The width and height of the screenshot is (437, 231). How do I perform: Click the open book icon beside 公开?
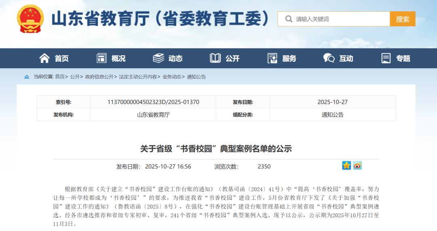point(215,58)
